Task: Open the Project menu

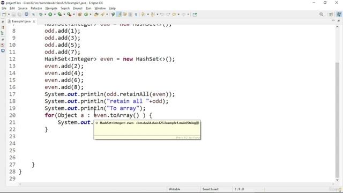Action: click(x=77, y=9)
